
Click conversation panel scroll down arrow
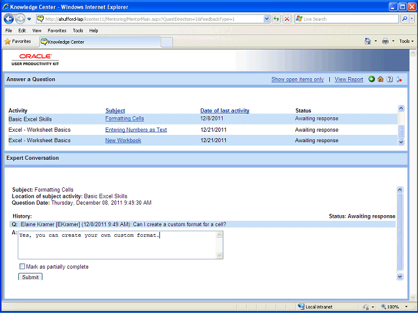(400, 276)
